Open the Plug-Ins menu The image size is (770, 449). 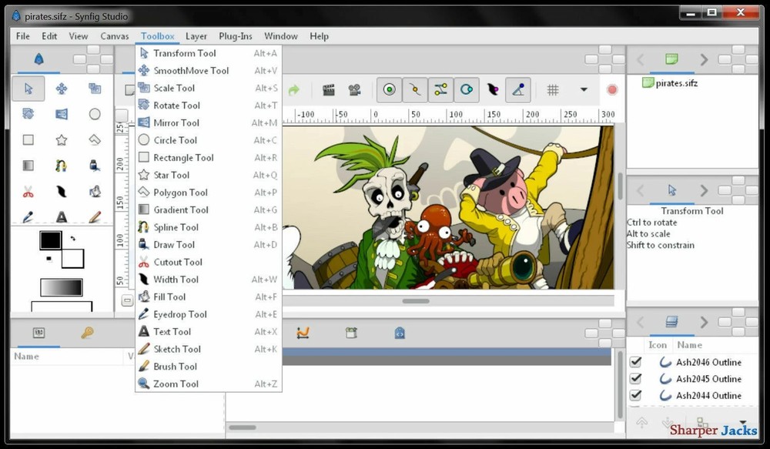pyautogui.click(x=235, y=36)
